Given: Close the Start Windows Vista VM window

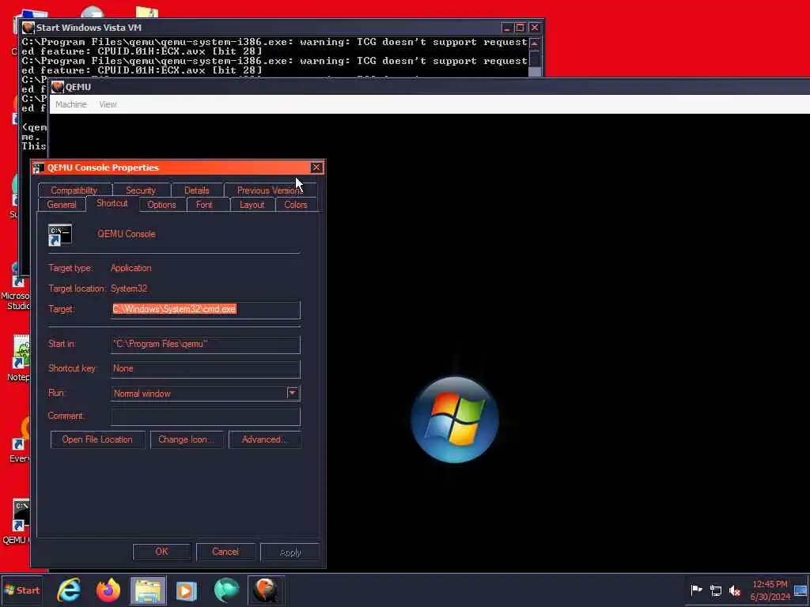Looking at the screenshot, I should click(x=534, y=28).
